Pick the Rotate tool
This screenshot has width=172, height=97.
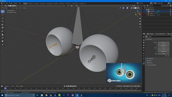(3, 21)
